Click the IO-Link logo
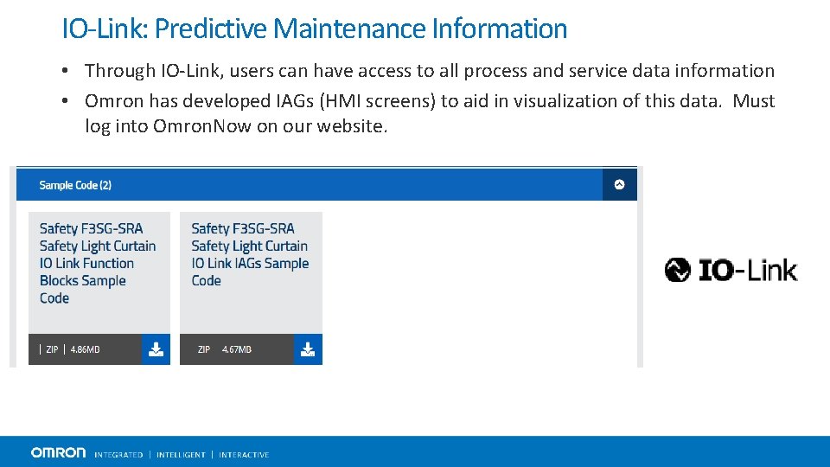The width and height of the screenshot is (830, 467). coord(731,270)
